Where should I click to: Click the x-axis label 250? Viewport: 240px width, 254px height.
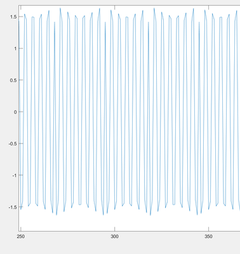[x=20, y=237]
